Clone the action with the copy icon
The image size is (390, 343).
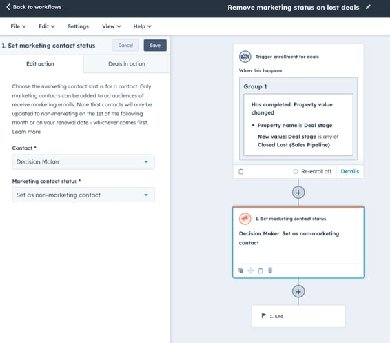(240, 271)
